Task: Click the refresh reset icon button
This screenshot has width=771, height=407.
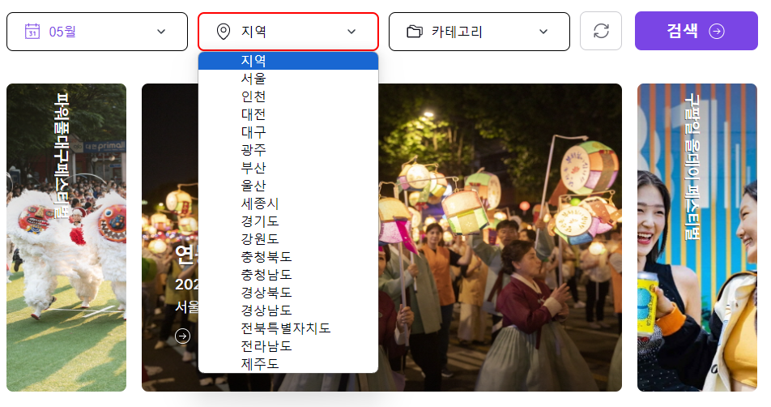Action: (x=601, y=31)
